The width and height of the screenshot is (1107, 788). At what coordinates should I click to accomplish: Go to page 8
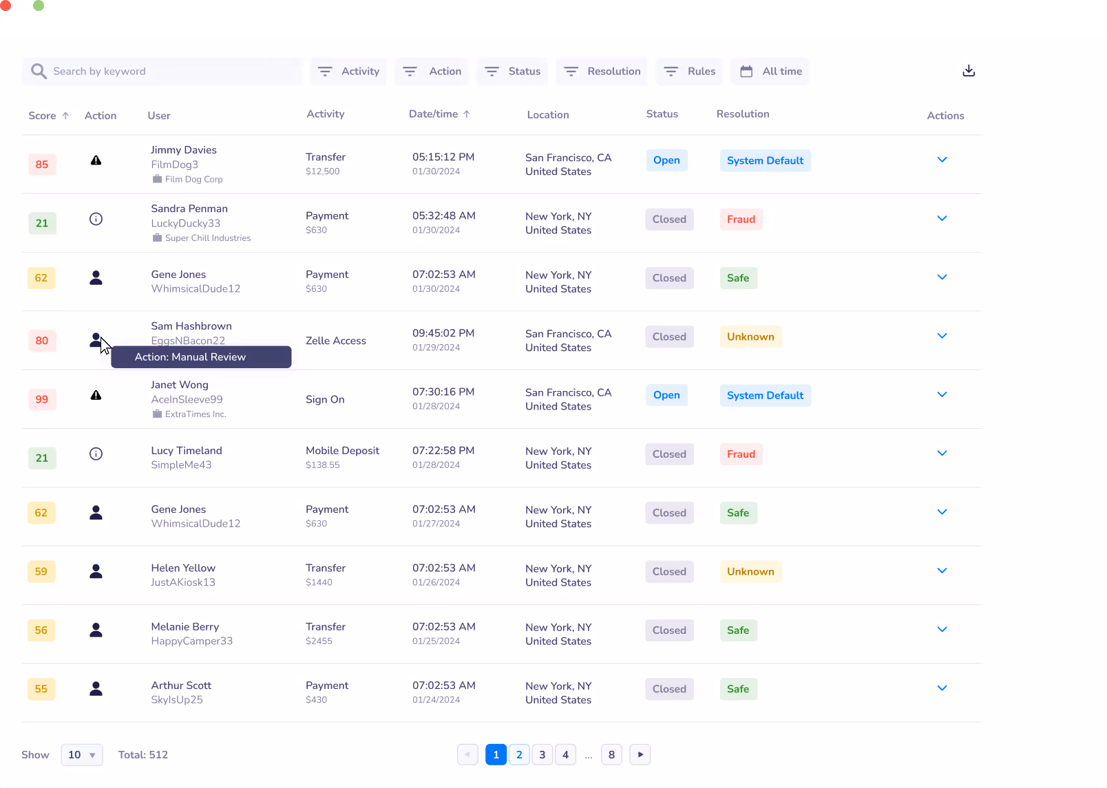pos(611,755)
